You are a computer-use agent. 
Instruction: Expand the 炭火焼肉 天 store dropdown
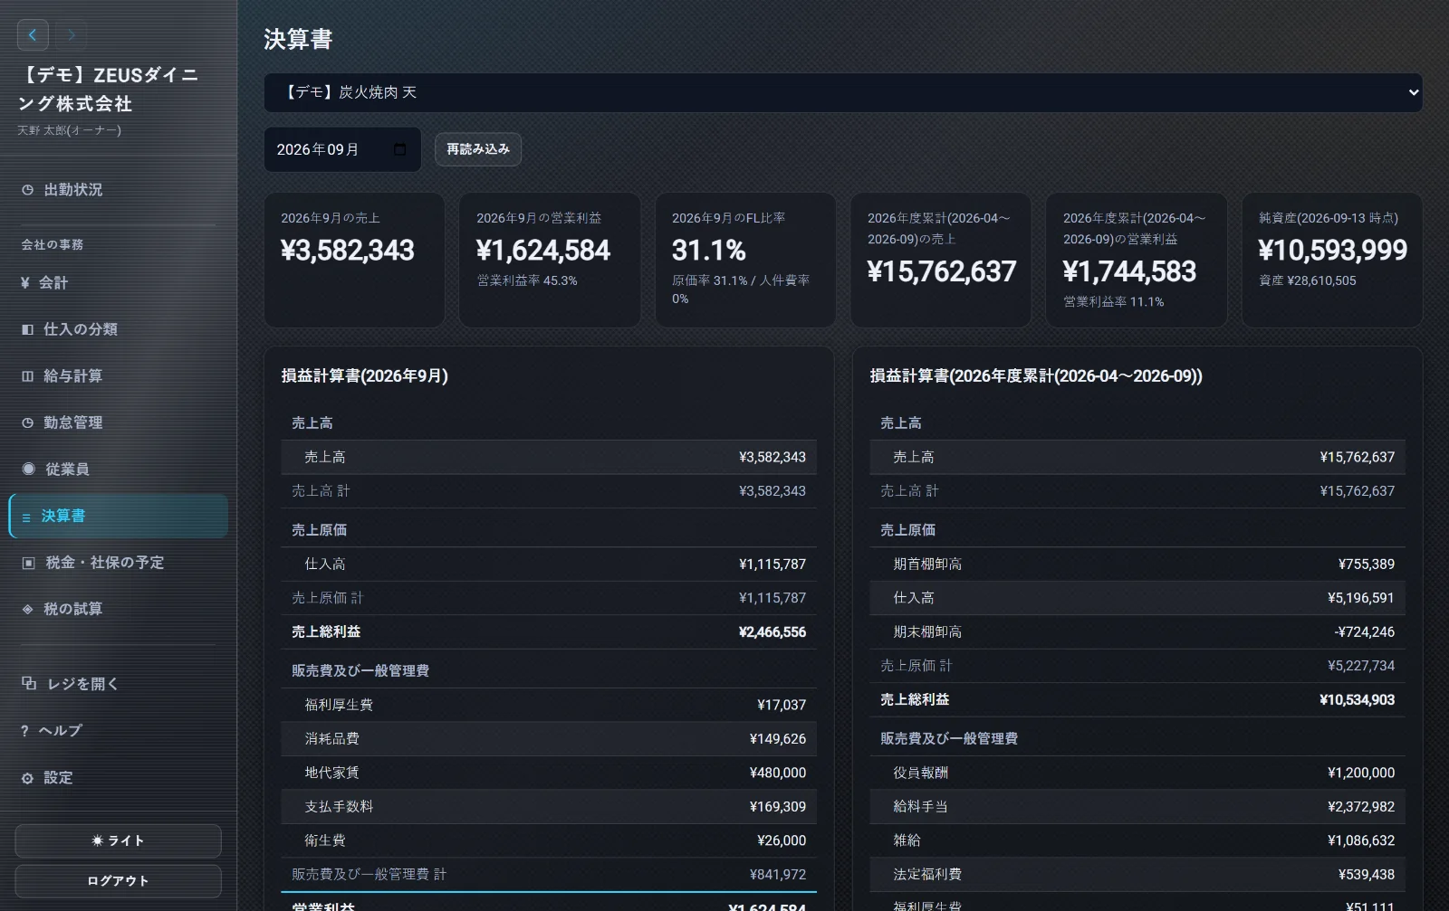[x=842, y=92]
